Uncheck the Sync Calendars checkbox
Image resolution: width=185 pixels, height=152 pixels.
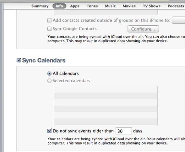coord(19,60)
